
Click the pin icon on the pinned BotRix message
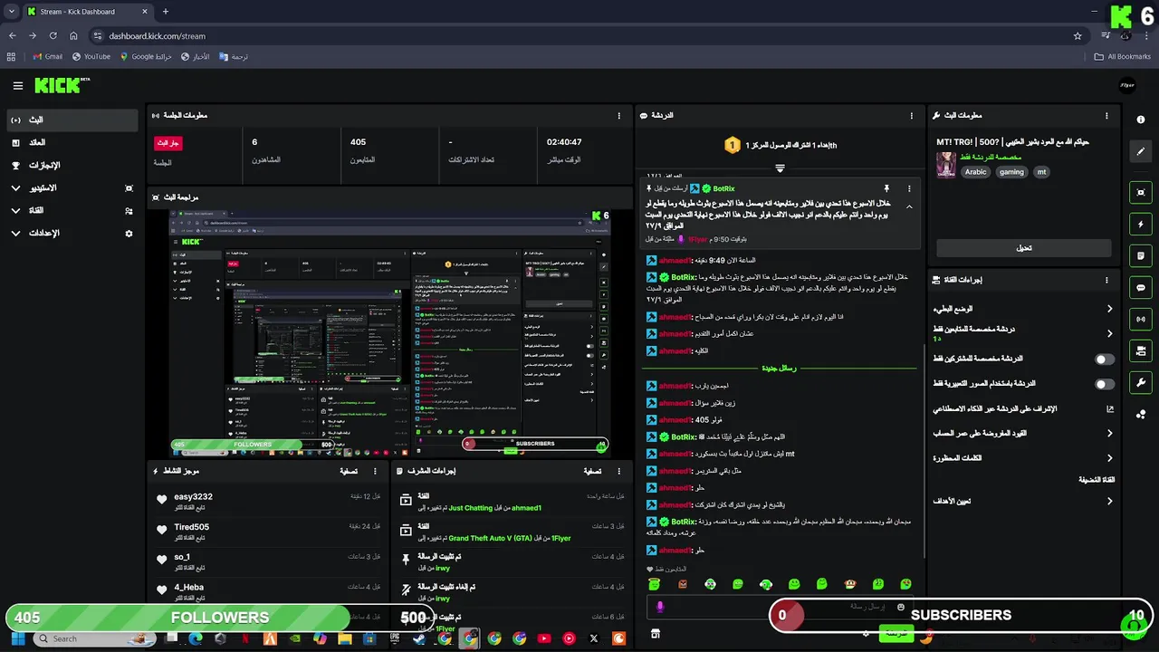pos(886,188)
